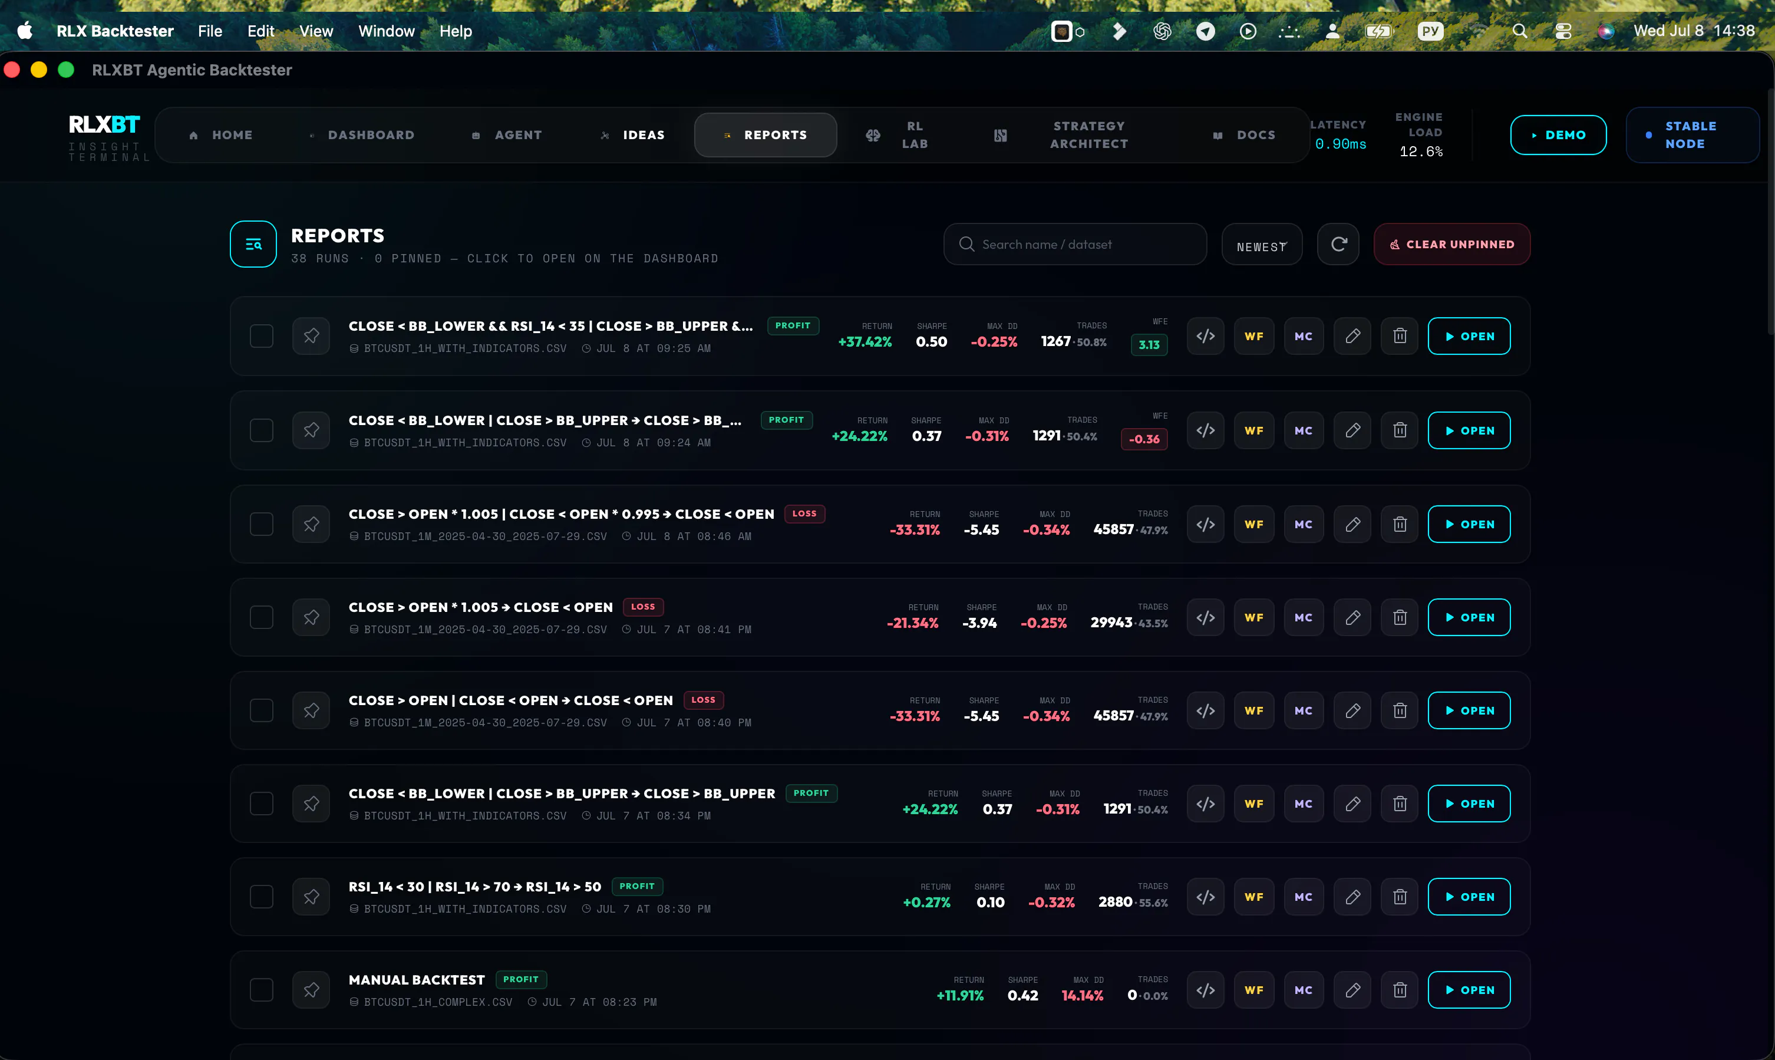Open the Strategy Architect tab

click(1061, 135)
